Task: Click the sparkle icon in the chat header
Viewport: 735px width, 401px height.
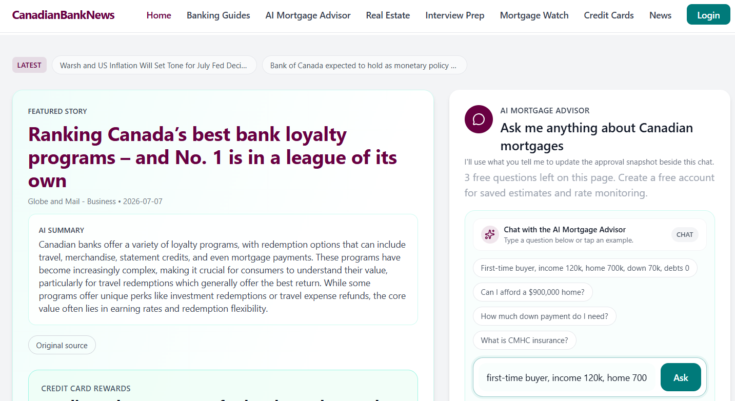Action: click(490, 234)
